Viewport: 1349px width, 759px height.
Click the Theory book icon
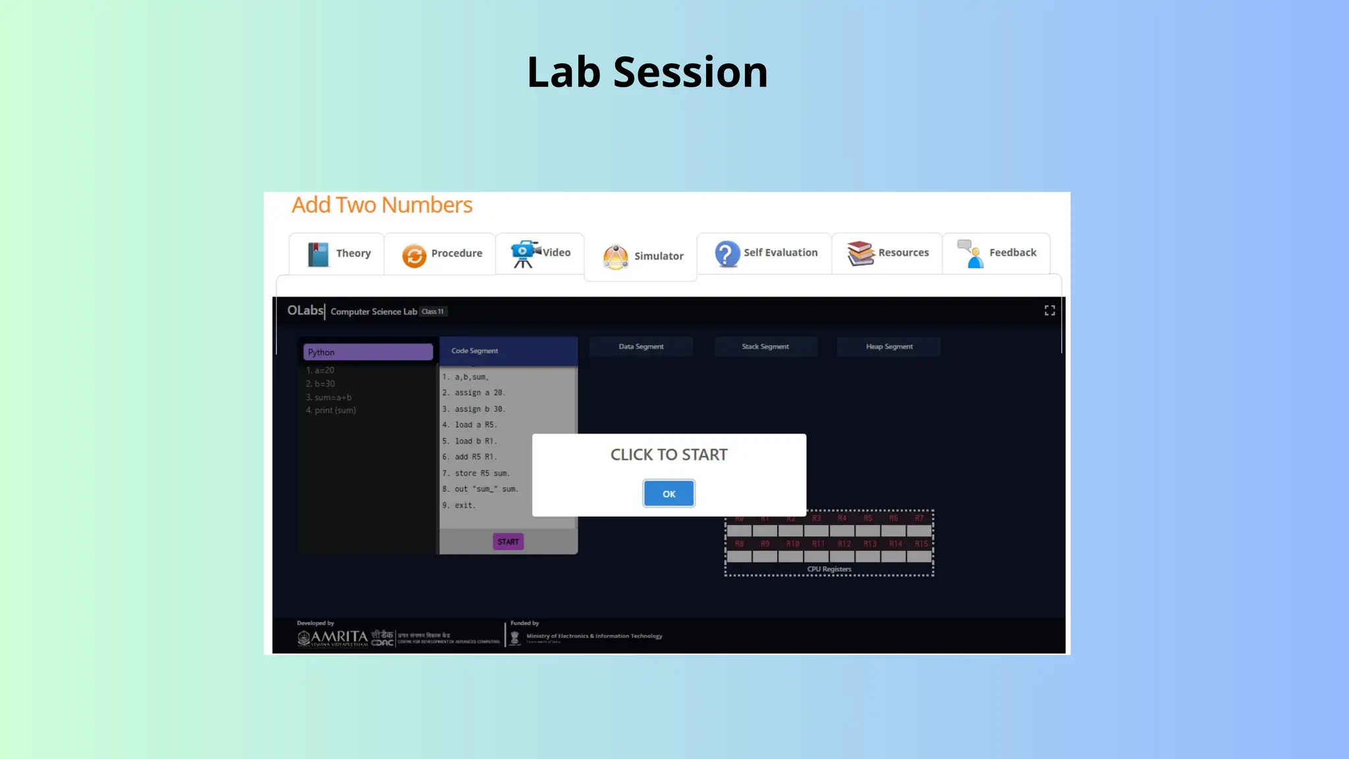click(x=318, y=254)
